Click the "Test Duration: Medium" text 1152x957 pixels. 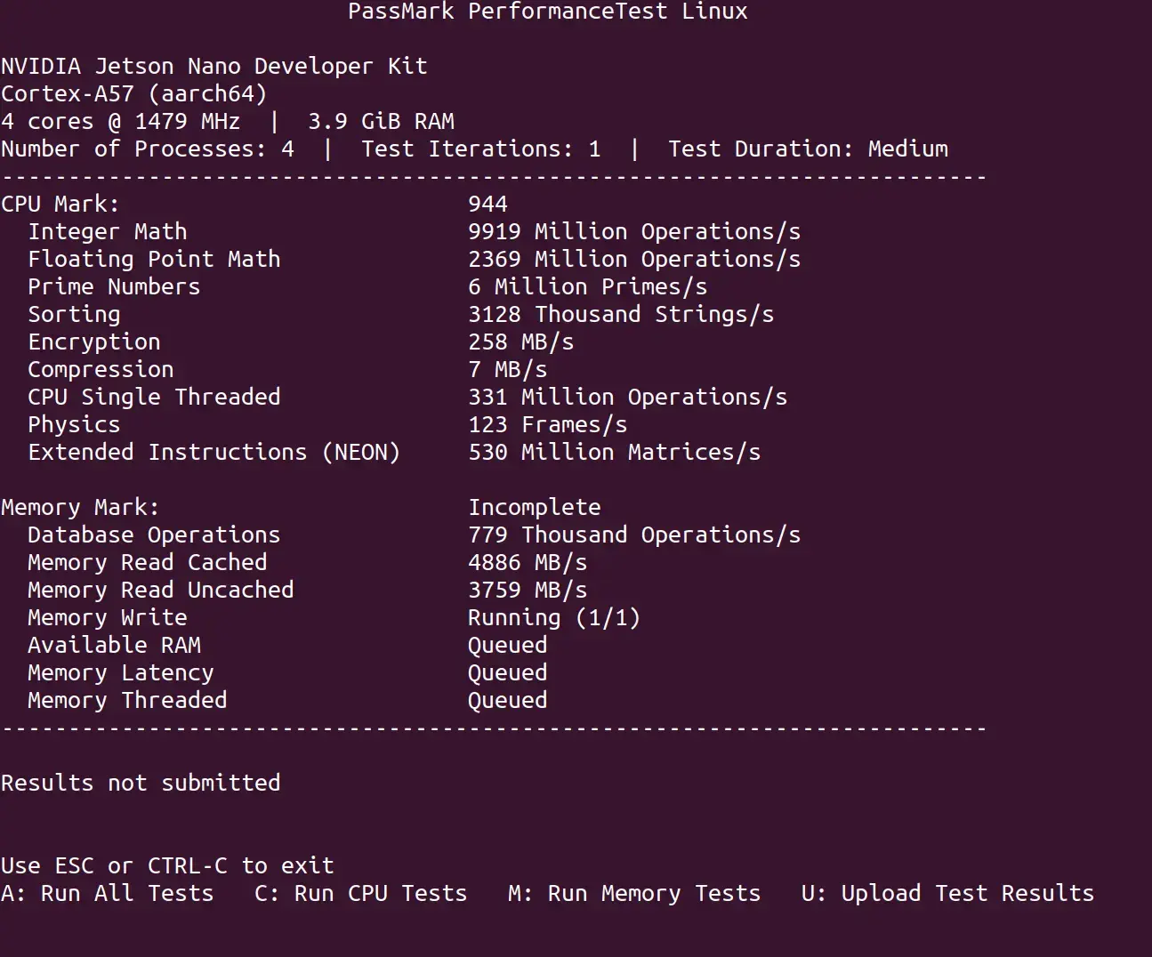808,149
